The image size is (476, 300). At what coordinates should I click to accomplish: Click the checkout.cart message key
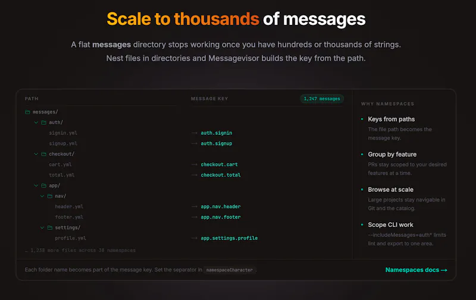pos(219,165)
